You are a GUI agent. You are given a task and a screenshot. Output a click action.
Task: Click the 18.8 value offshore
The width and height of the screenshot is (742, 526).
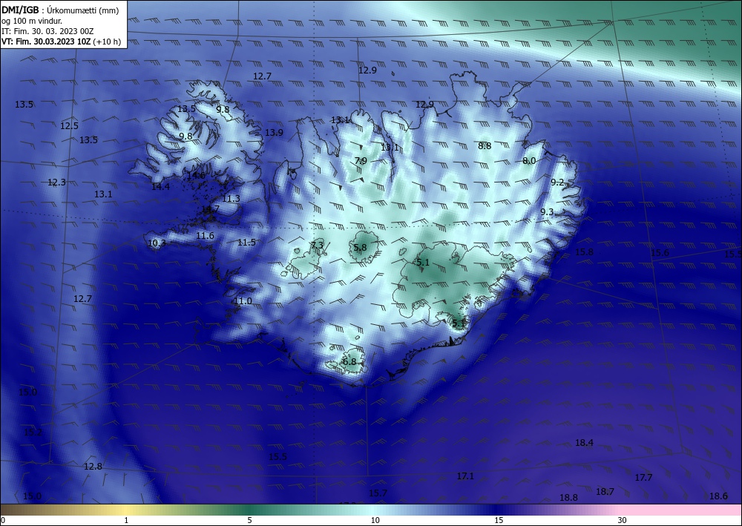[568, 498]
